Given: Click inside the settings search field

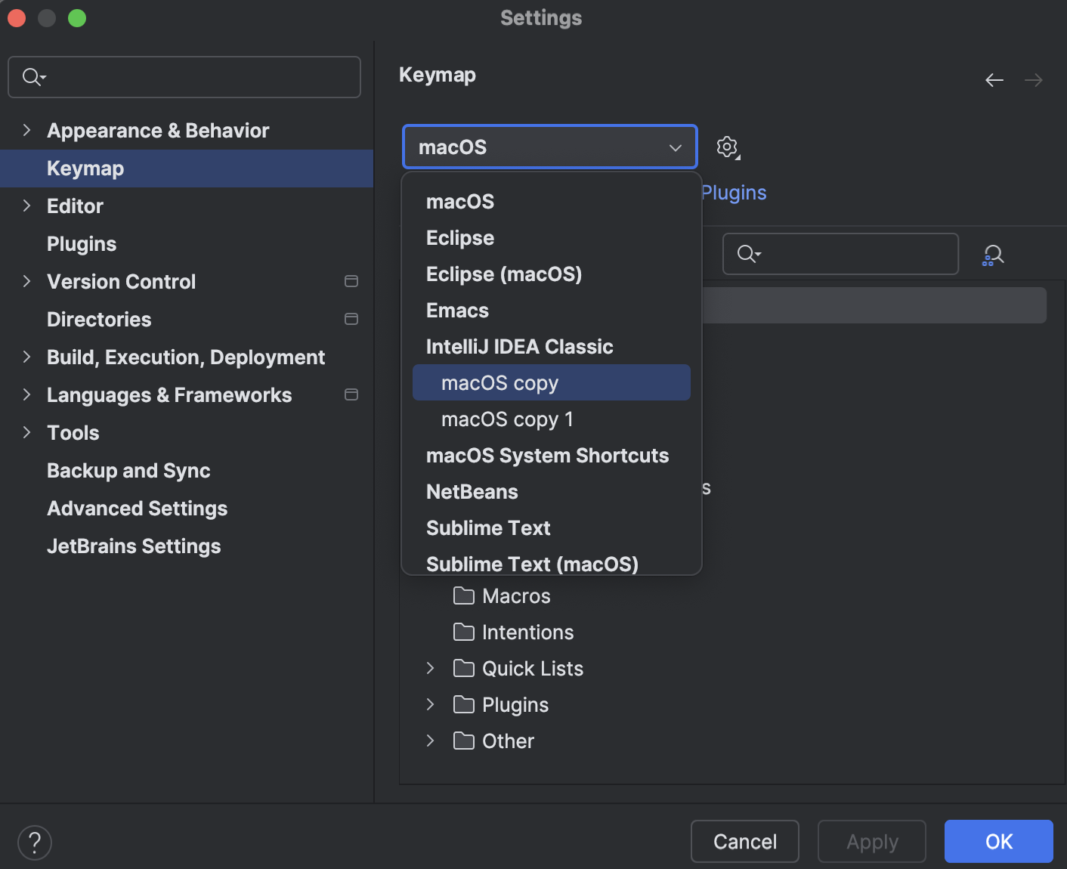Looking at the screenshot, I should click(184, 76).
